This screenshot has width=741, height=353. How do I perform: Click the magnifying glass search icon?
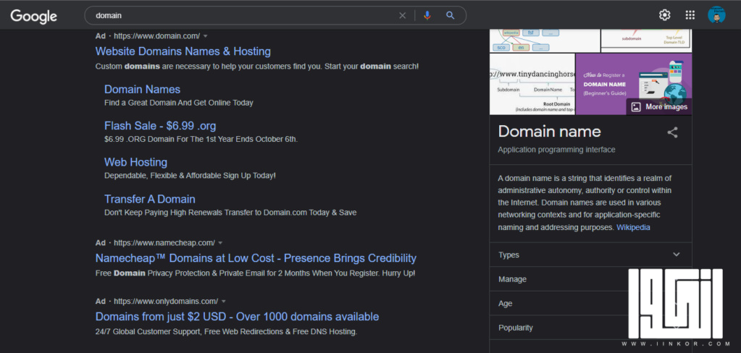tap(450, 16)
